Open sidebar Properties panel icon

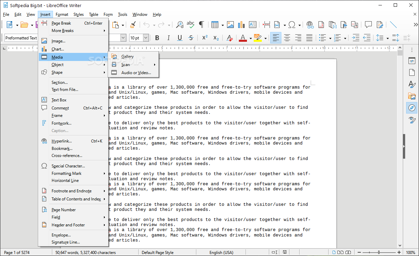[x=412, y=61]
